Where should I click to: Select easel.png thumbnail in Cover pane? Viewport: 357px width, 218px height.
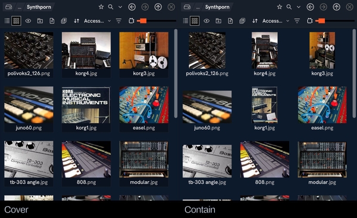[x=144, y=105]
